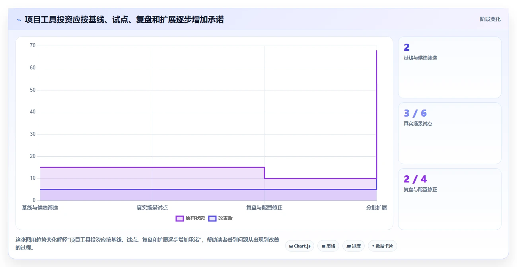517x267 pixels.
Task: Click the 3 / 6 value
Action: 415,113
